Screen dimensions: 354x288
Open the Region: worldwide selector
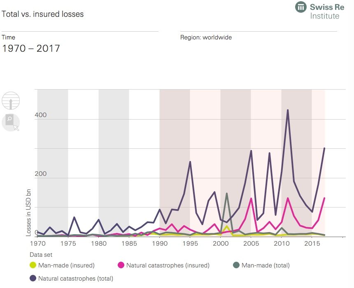pyautogui.click(x=206, y=37)
